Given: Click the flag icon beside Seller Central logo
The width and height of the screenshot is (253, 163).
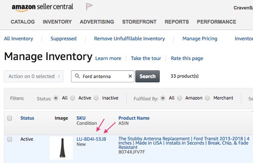Looking at the screenshot, I should [89, 7].
